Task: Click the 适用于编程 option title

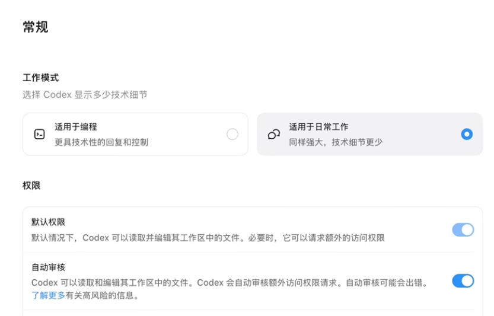Action: pyautogui.click(x=76, y=127)
